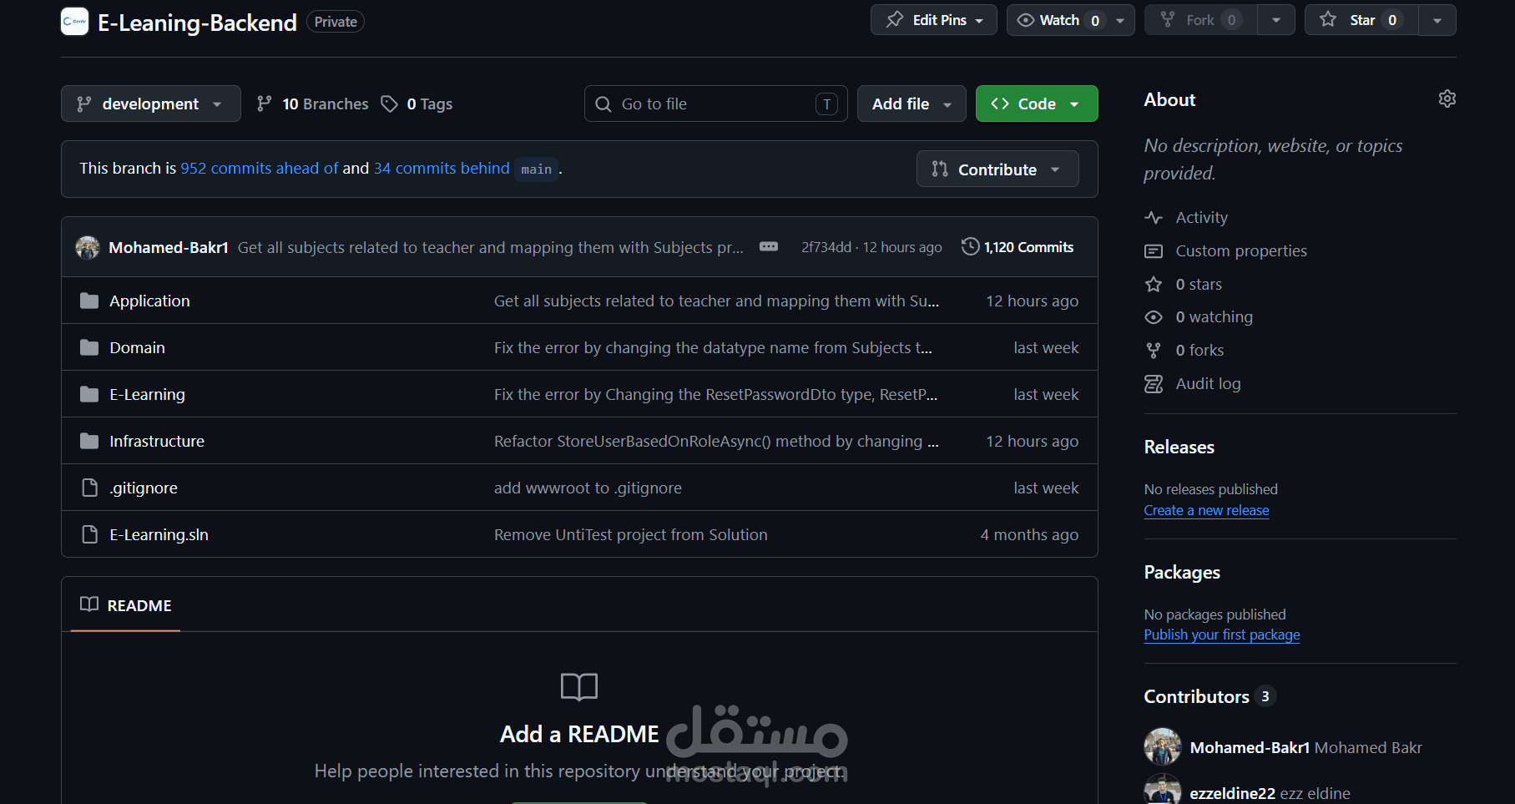Open the E-Leaning-Backend repository title

[x=197, y=23]
